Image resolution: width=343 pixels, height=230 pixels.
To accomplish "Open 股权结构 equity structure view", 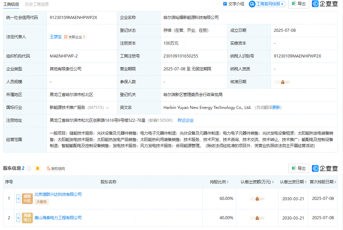I will click(x=56, y=168).
